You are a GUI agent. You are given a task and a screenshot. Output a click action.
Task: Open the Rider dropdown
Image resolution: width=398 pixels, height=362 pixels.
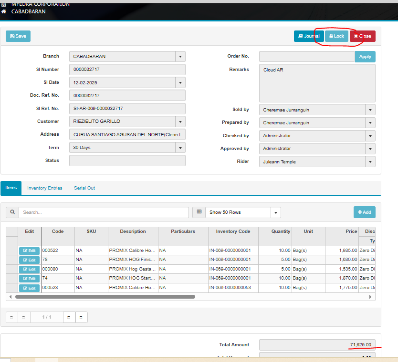(x=370, y=162)
